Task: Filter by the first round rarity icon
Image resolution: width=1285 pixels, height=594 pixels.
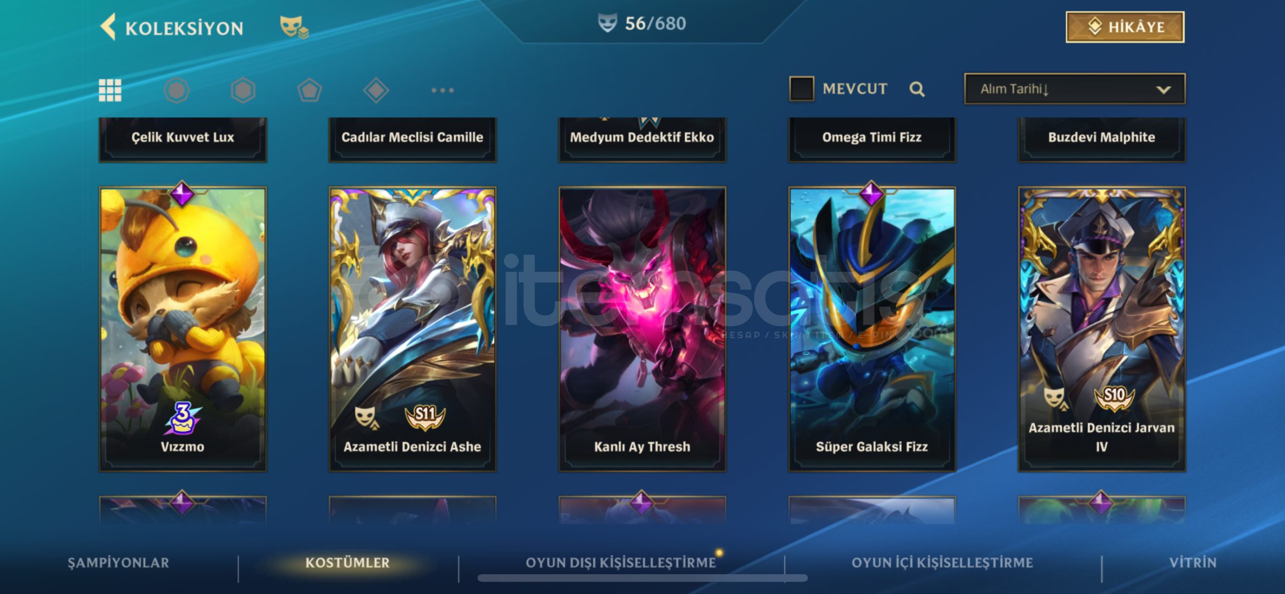Action: pyautogui.click(x=177, y=90)
